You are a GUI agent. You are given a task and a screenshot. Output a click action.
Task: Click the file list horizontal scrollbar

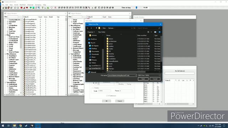point(126,72)
